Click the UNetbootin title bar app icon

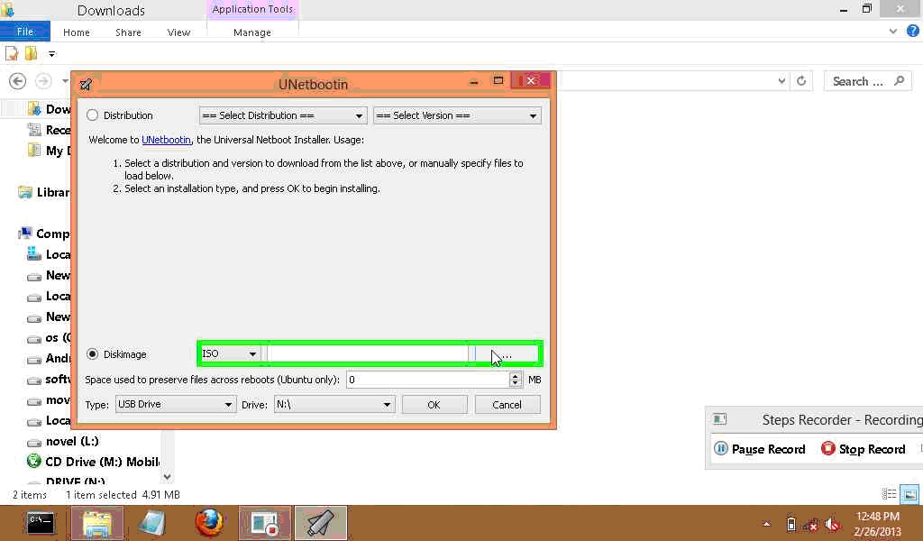pos(86,84)
